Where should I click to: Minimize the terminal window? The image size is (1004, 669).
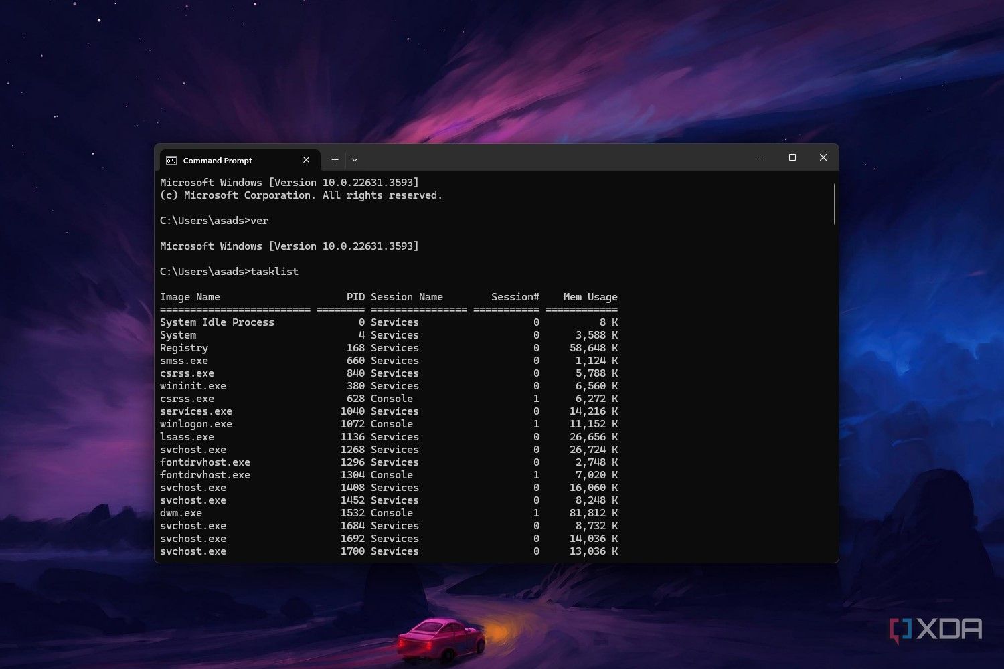coord(761,157)
